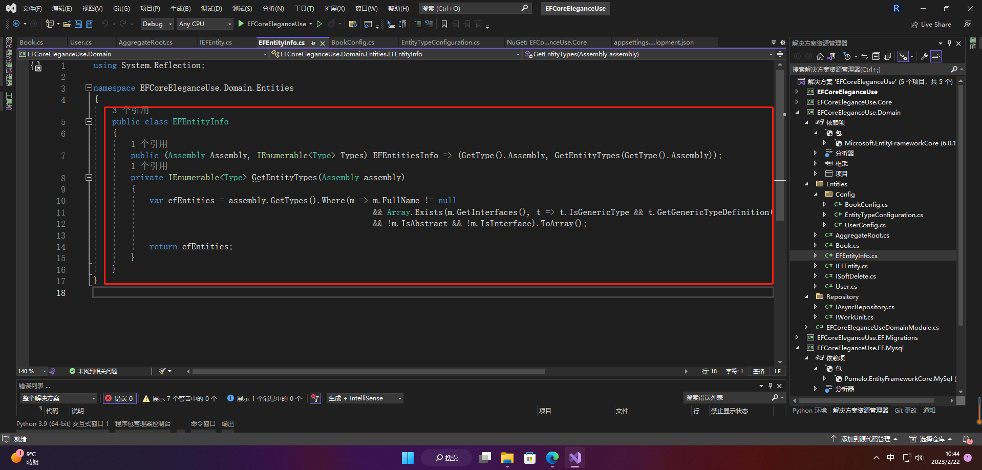982x470 pixels.
Task: Collapse the Repository folder in Solution Explorer
Action: click(806, 297)
